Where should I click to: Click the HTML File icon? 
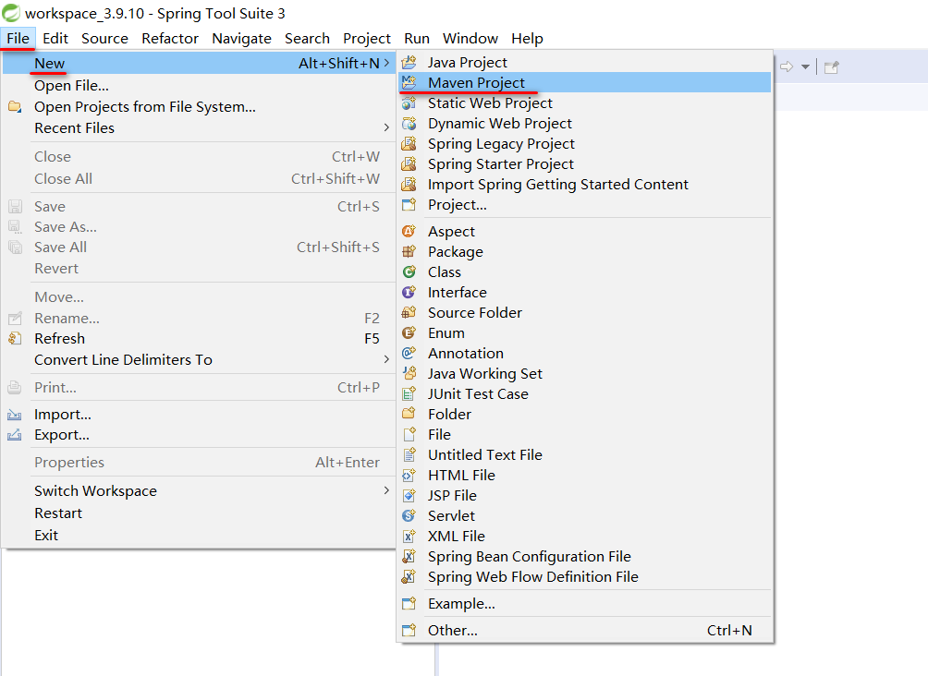tap(409, 475)
